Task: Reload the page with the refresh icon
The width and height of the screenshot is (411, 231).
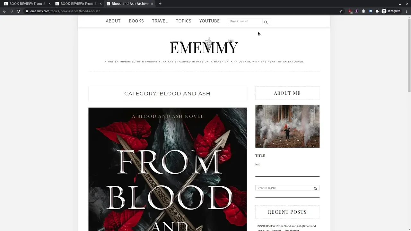Action: [x=18, y=11]
